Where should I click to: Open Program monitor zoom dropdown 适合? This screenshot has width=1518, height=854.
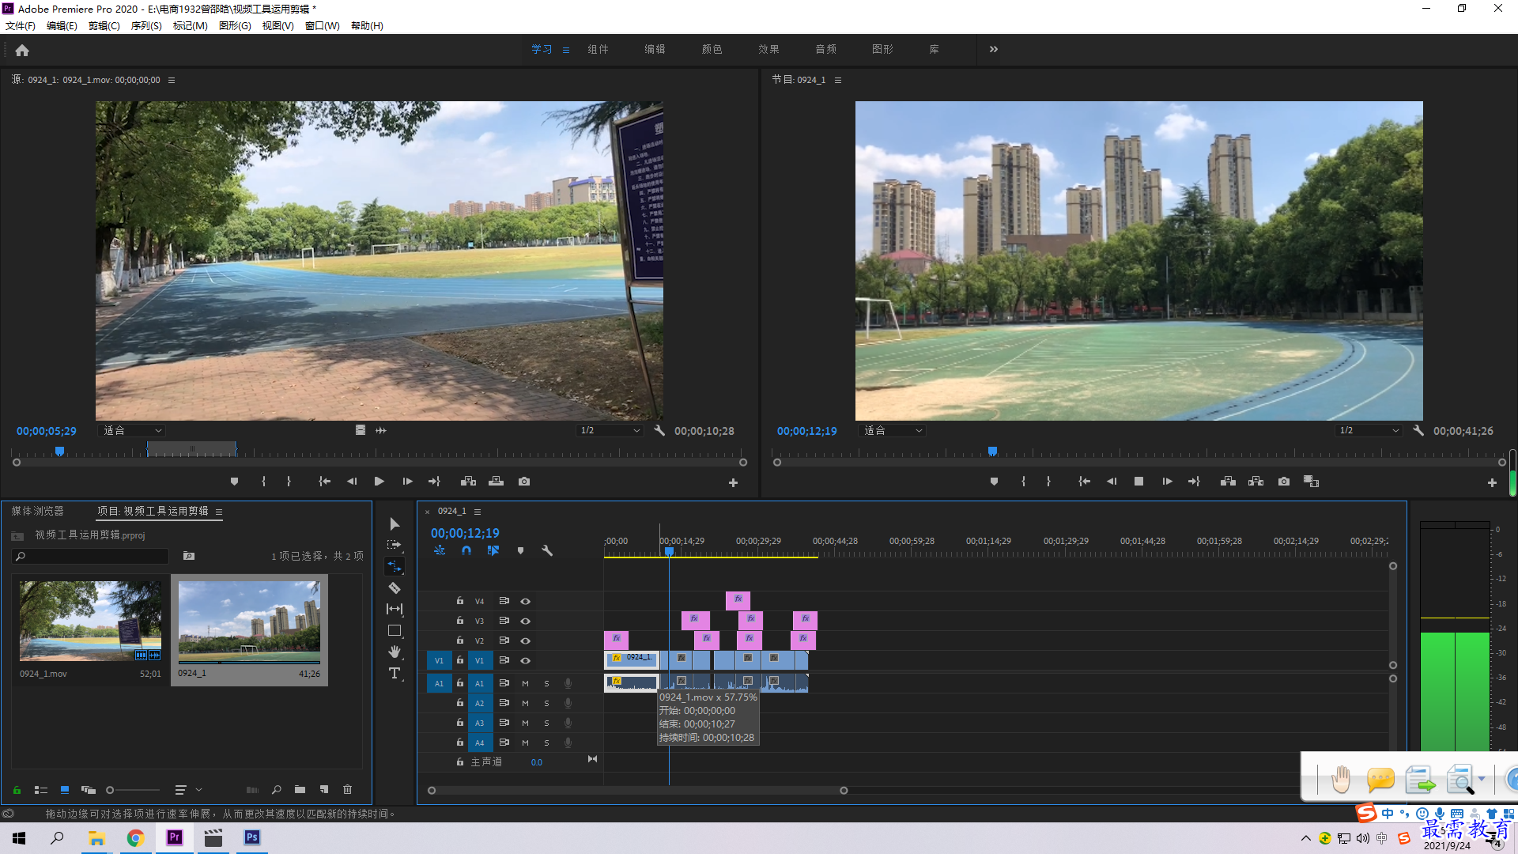893,430
